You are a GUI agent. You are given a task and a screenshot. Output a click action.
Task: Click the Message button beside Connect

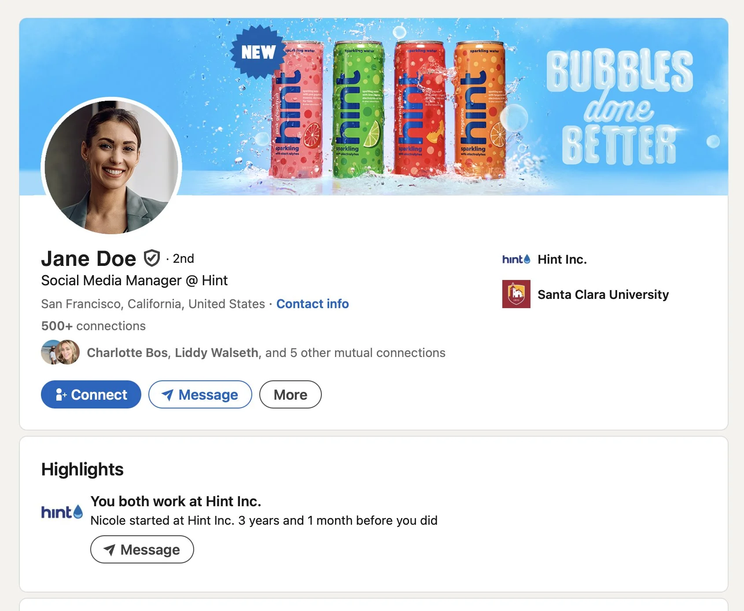coord(200,394)
